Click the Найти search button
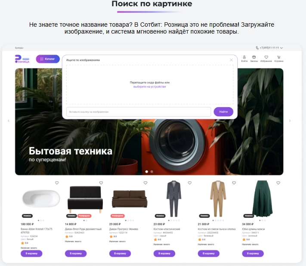This screenshot has height=266, width=306. click(x=223, y=112)
